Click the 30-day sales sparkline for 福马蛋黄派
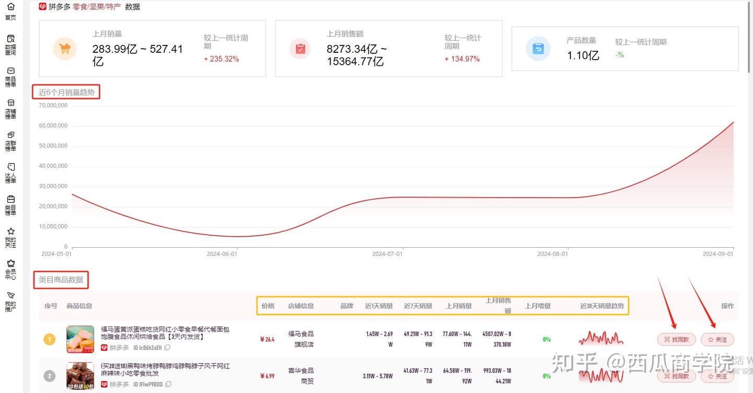This screenshot has width=753, height=393. pyautogui.click(x=601, y=338)
